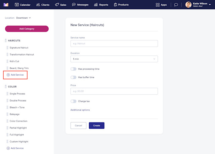Open the Apps label in top bar

pyautogui.click(x=164, y=5)
